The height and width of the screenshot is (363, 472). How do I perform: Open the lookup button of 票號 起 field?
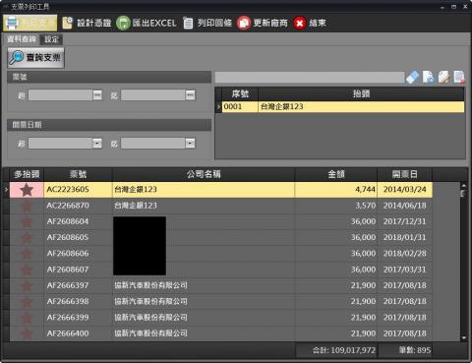click(97, 95)
